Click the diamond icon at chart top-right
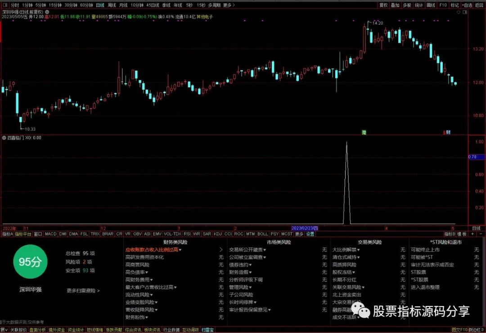This screenshot has height=333, width=486. (x=459, y=13)
